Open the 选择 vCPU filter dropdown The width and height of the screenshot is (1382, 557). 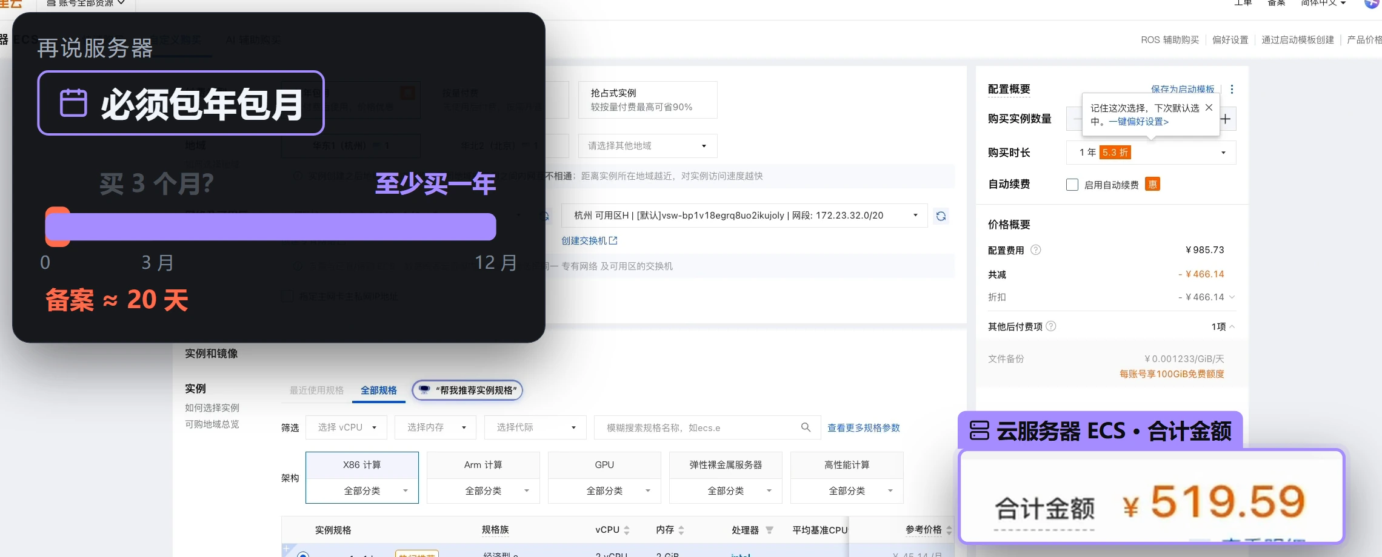(x=345, y=427)
